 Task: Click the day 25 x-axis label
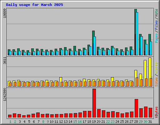coord(122,122)
